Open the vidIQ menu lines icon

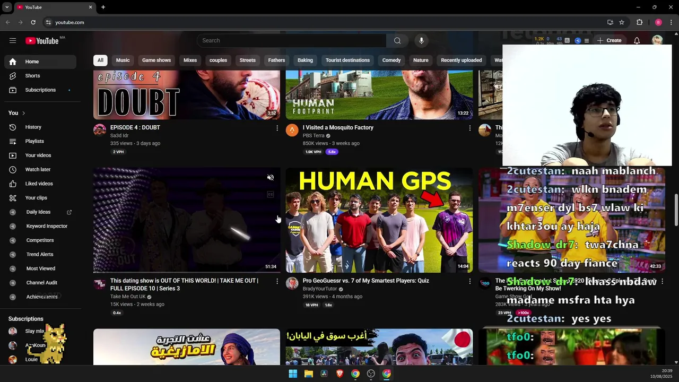pos(586,40)
